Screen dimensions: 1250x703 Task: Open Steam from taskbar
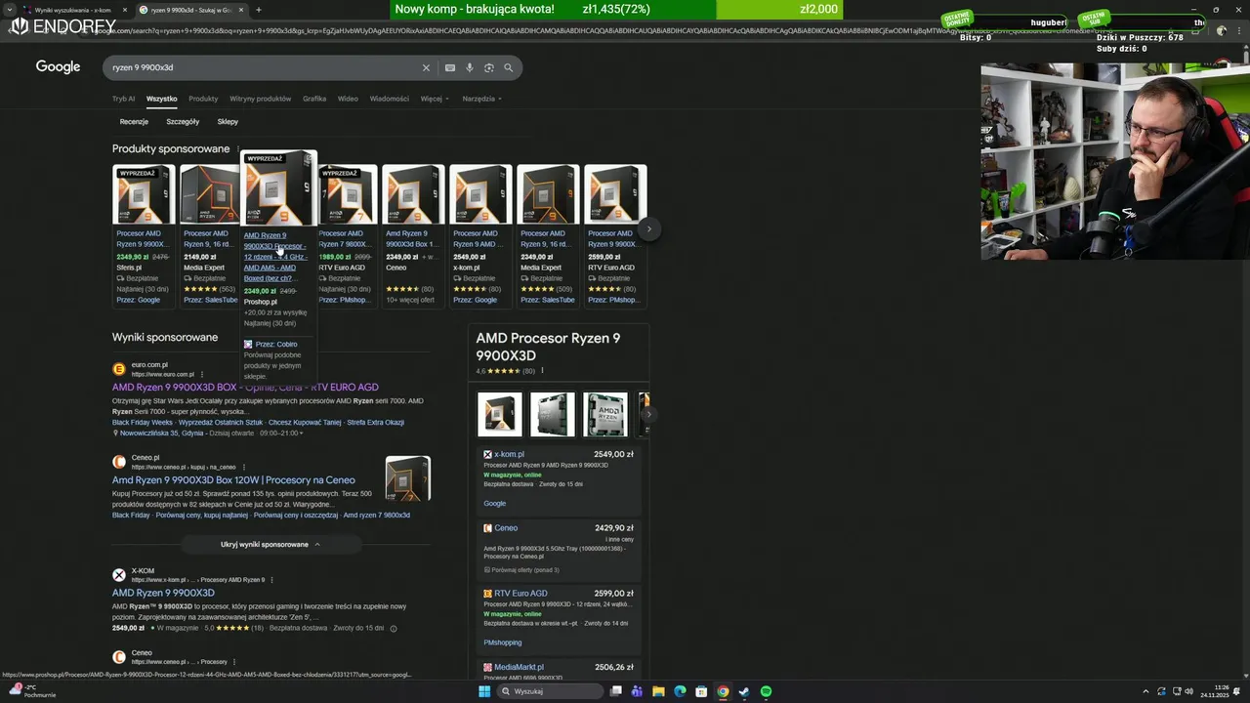click(744, 691)
